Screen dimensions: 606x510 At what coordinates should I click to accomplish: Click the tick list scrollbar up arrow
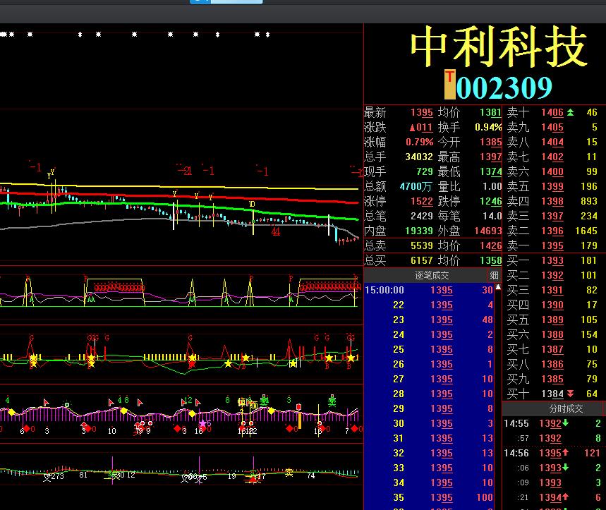(x=498, y=287)
